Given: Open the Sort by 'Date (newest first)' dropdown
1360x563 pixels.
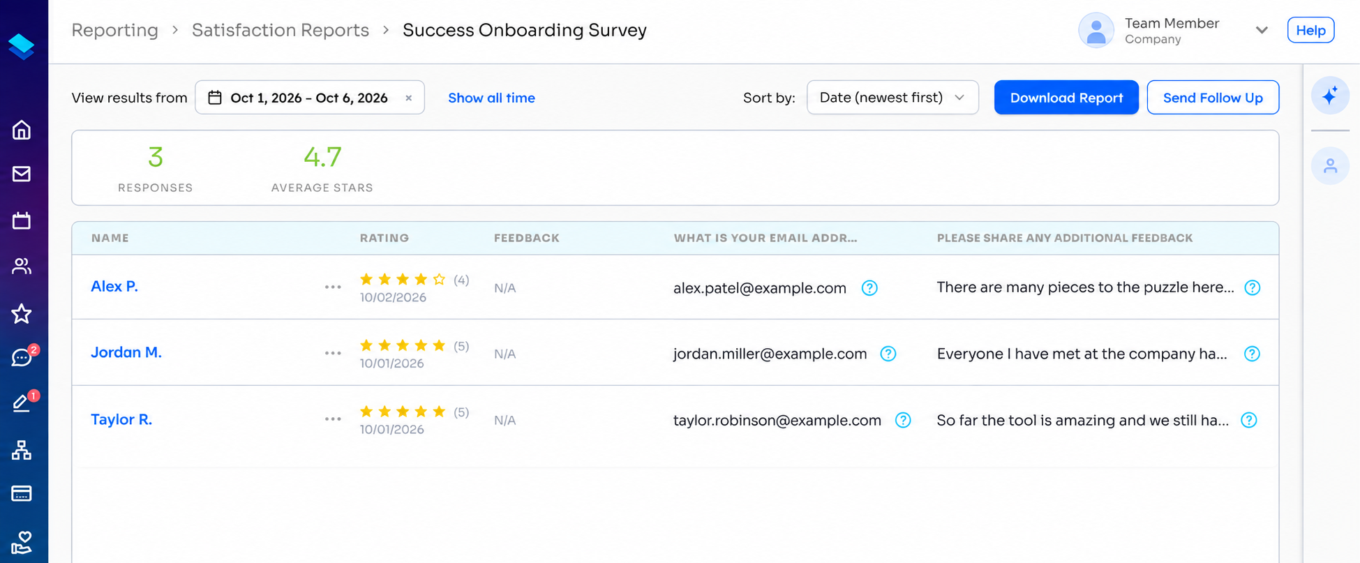Looking at the screenshot, I should coord(892,98).
